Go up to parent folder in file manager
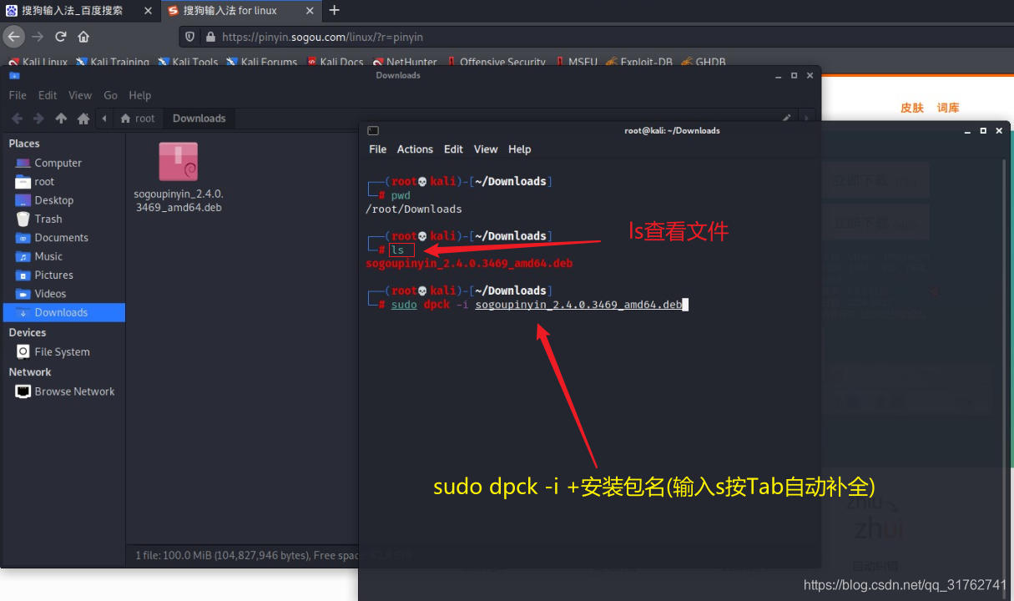Image resolution: width=1014 pixels, height=601 pixels. (61, 119)
